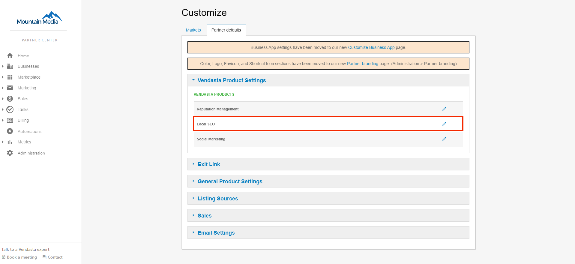Click the Billing icon in sidebar
The width and height of the screenshot is (575, 264).
pyautogui.click(x=10, y=120)
